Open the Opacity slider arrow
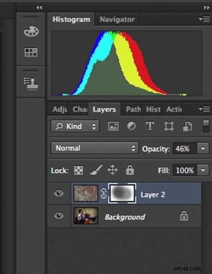This screenshot has width=212, height=274. 203,149
